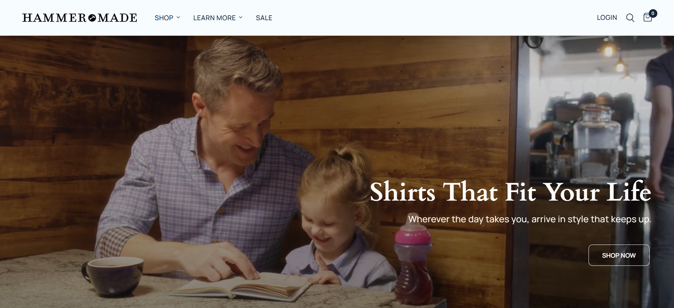Click the little girl's face in banner
Screen dimensions: 674x308
coord(324,220)
